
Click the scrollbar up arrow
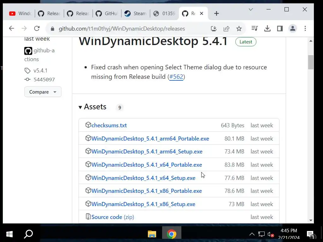[x=311, y=41]
